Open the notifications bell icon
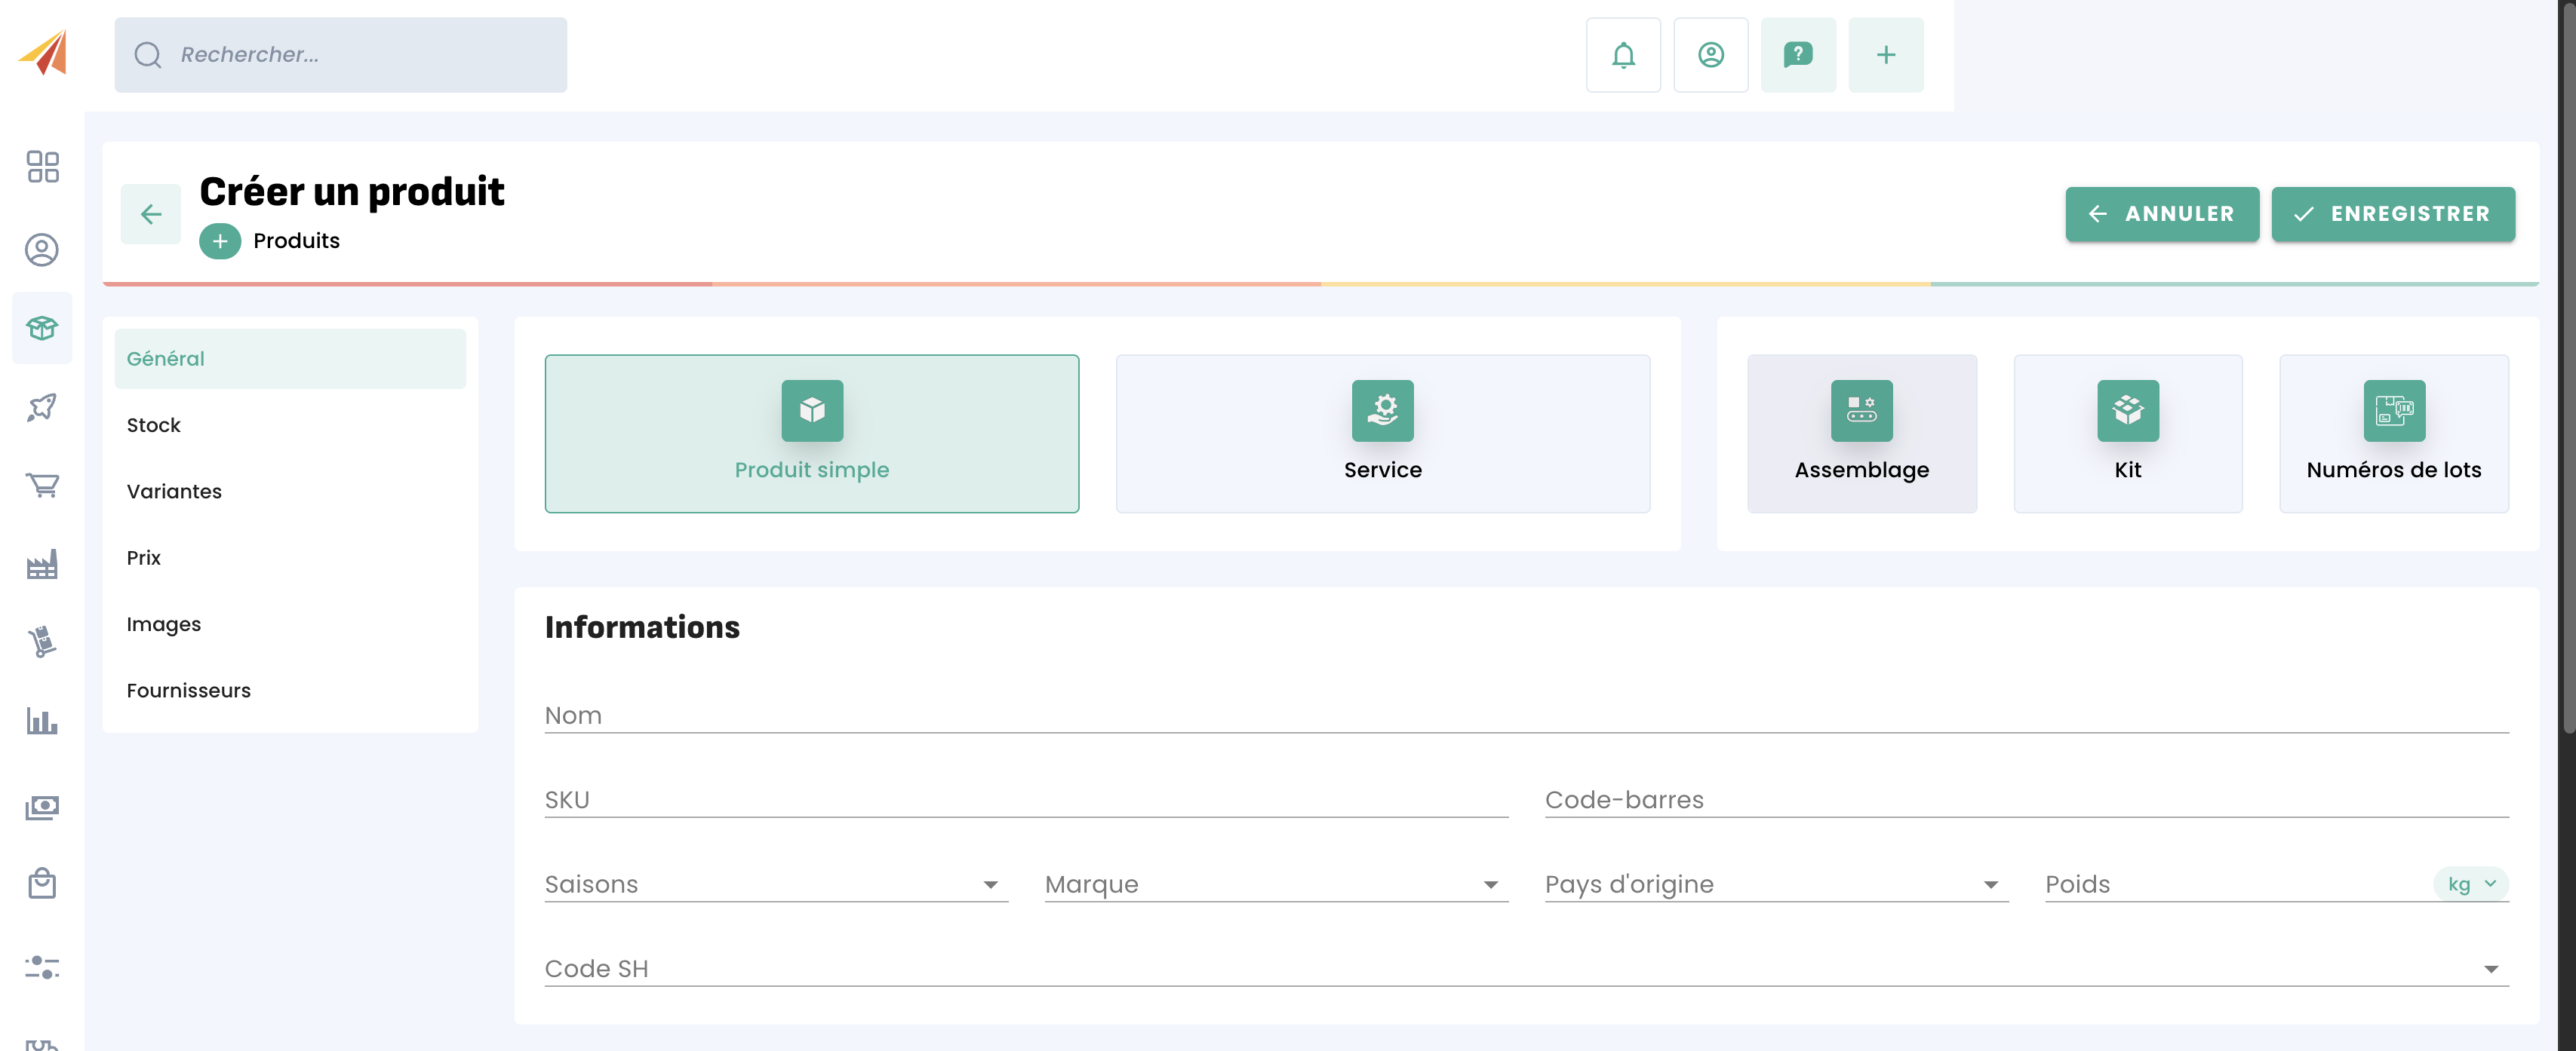Viewport: 2576px width, 1051px height. tap(1623, 55)
